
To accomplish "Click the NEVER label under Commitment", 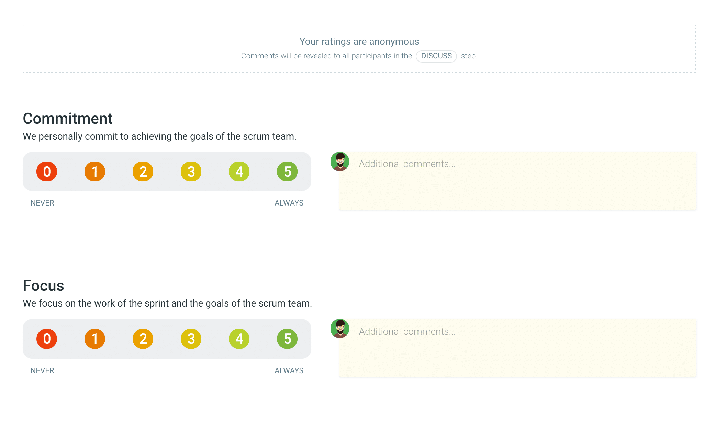I will click(x=42, y=203).
